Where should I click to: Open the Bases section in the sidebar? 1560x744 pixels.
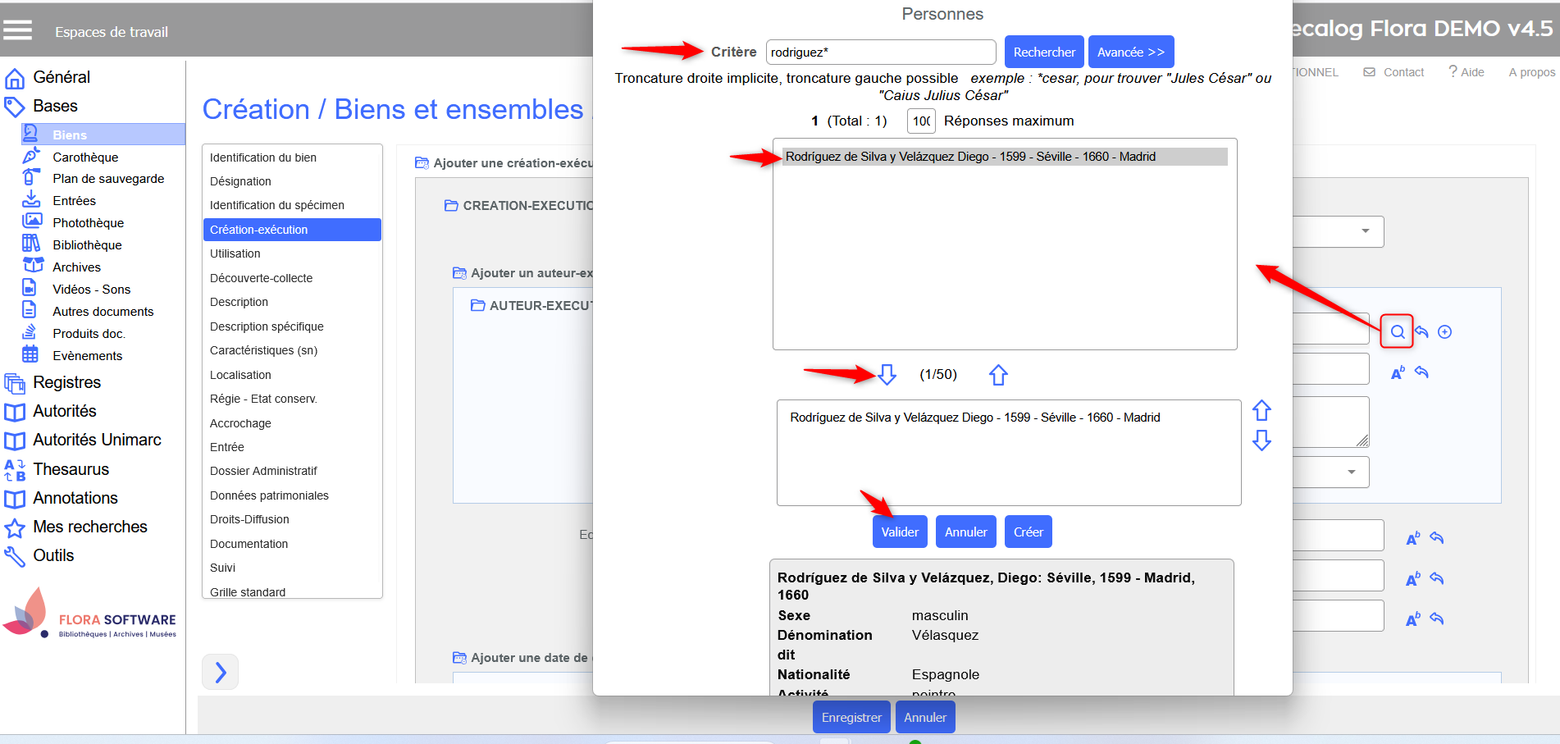(55, 106)
